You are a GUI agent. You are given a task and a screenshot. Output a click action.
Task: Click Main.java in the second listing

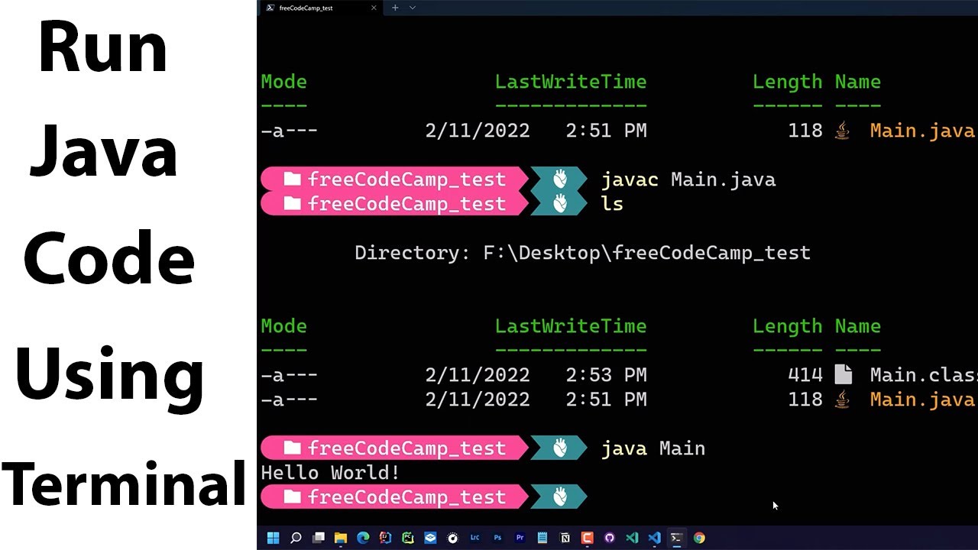tap(923, 400)
